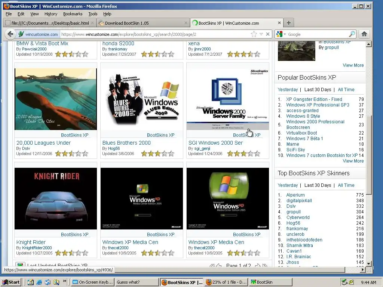This screenshot has width=383, height=287.
Task: Open the History menu
Action: (51, 14)
